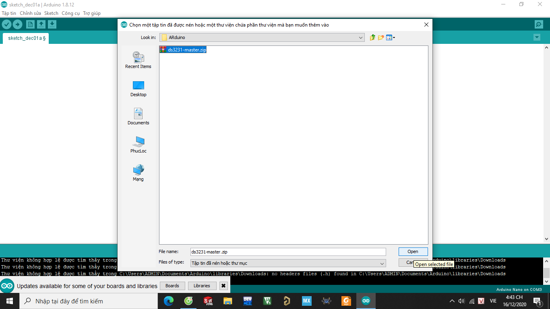Select Desktop shortcut in file dialog
The image size is (550, 309).
138,89
